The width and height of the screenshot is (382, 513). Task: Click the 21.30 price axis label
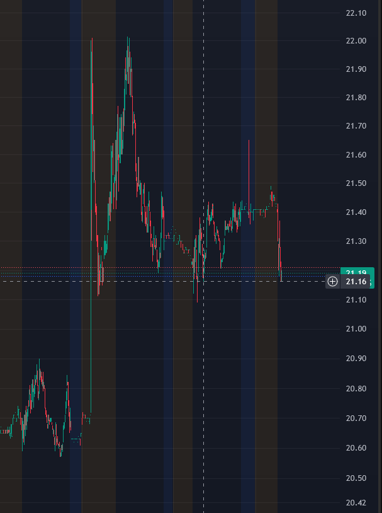356,241
